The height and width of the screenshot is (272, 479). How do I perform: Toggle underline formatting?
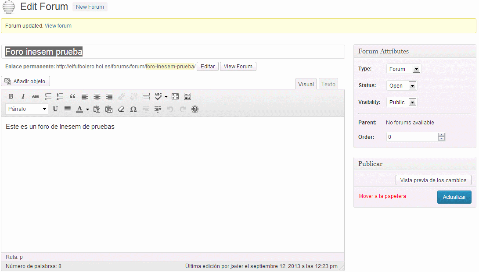[55, 109]
